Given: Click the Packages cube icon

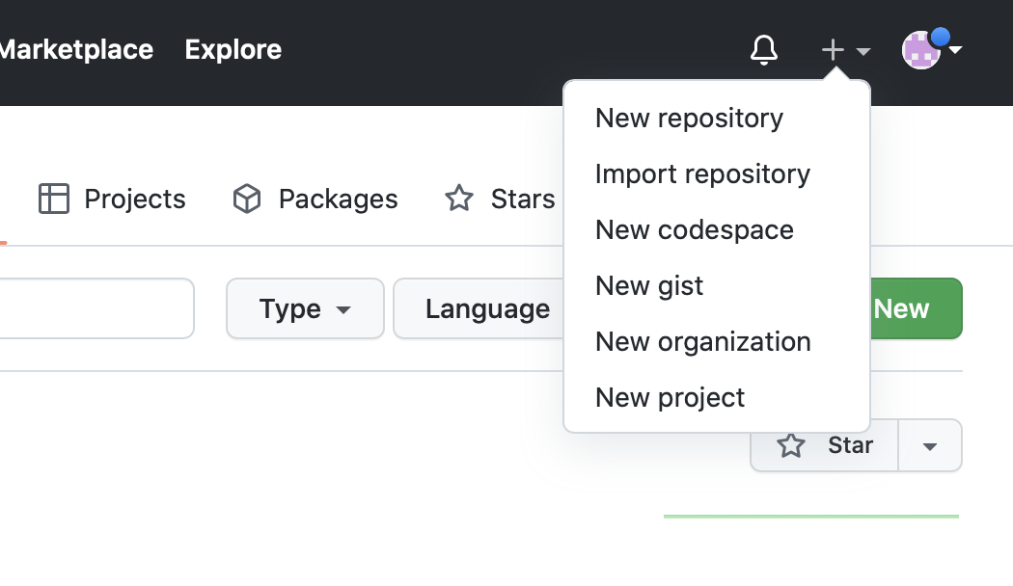Looking at the screenshot, I should click(x=248, y=200).
